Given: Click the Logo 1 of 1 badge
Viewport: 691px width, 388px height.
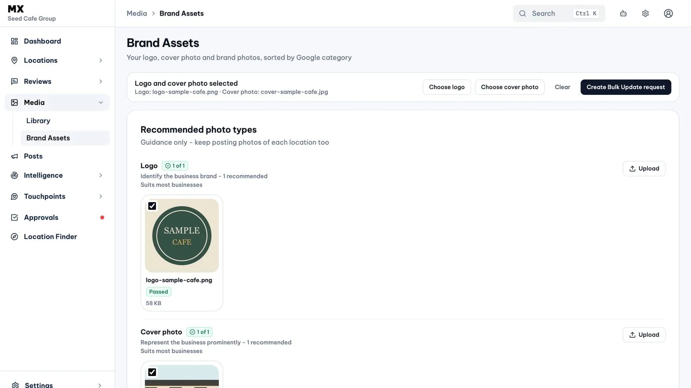Looking at the screenshot, I should [x=175, y=166].
